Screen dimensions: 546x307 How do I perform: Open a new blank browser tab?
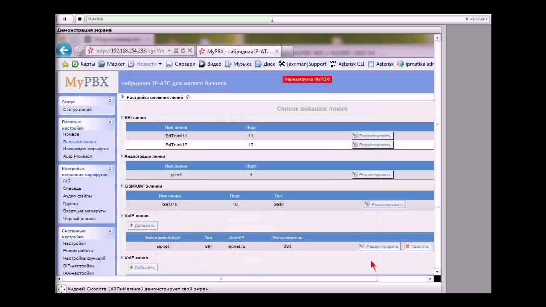pyautogui.click(x=288, y=51)
